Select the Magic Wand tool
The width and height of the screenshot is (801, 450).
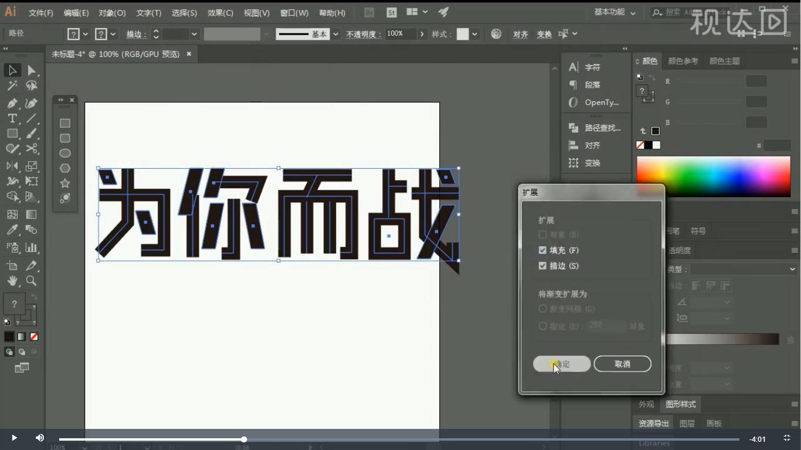[x=12, y=86]
